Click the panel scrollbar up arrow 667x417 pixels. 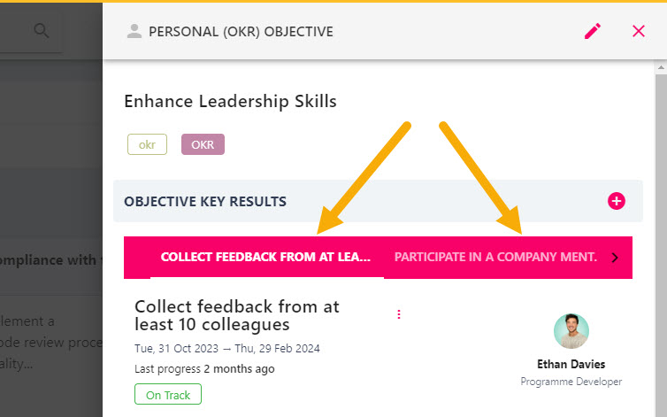click(x=661, y=67)
